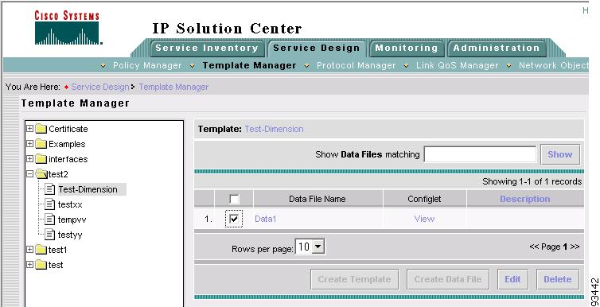
Task: Switch to the Monitoring tab
Action: (407, 49)
